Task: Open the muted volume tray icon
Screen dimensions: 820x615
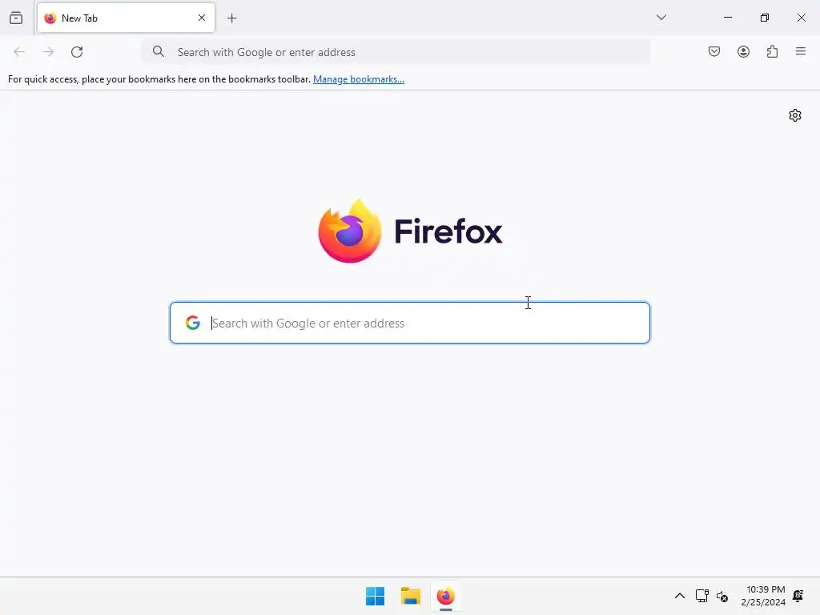Action: click(722, 596)
